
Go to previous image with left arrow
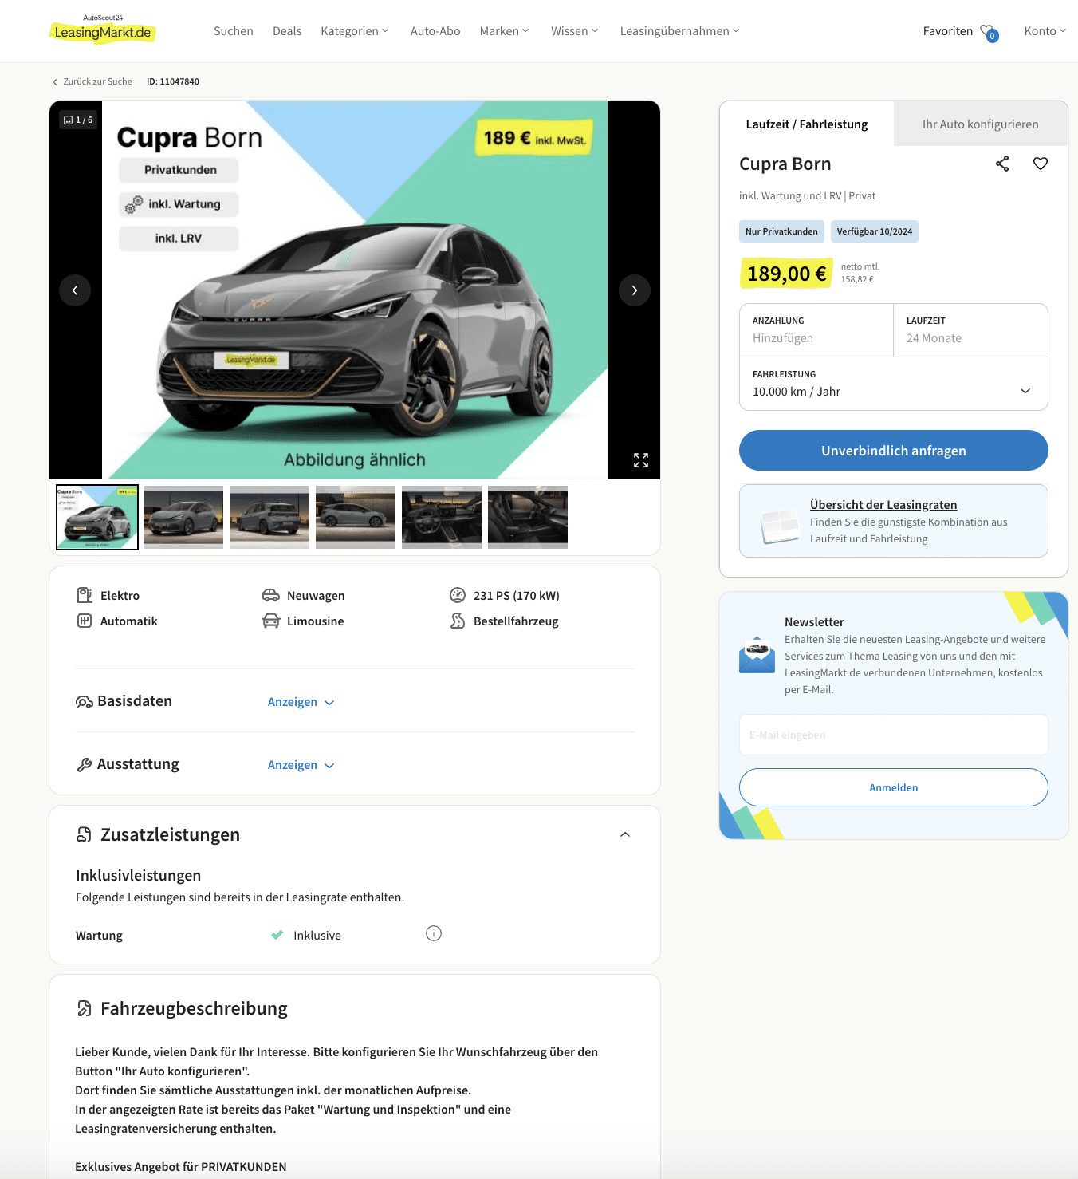75,290
